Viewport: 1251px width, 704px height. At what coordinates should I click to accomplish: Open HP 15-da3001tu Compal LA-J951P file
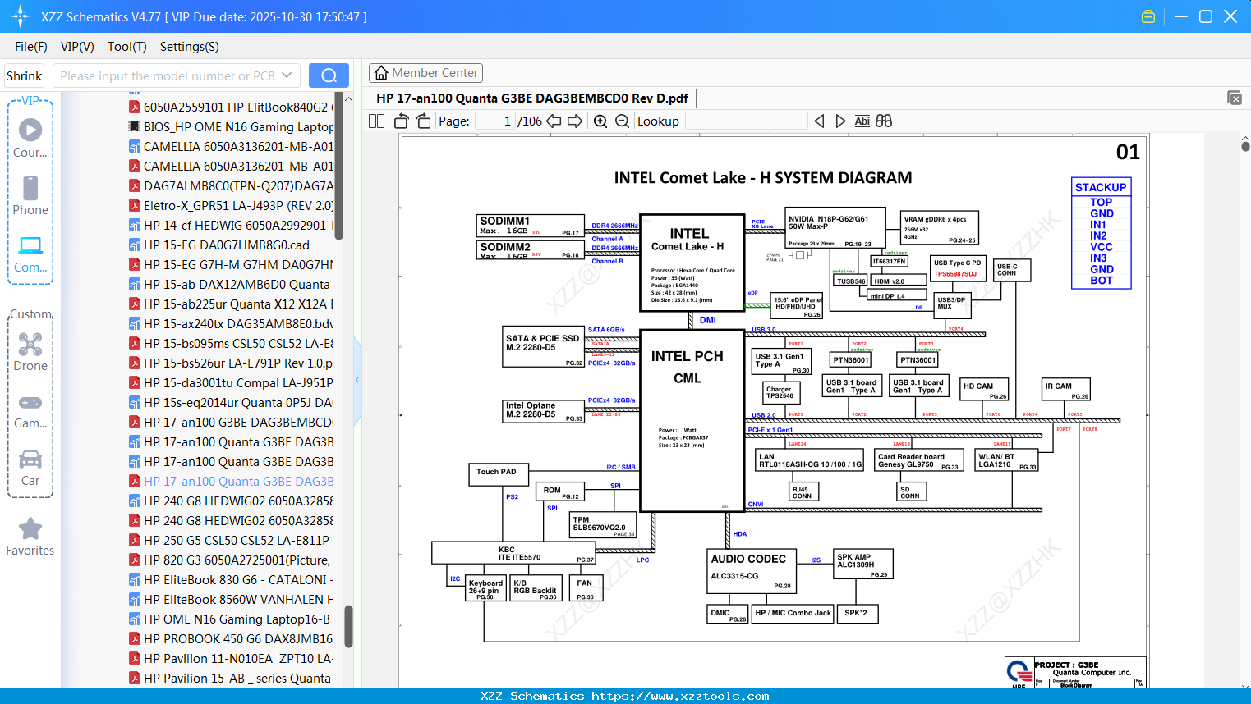[x=232, y=382]
